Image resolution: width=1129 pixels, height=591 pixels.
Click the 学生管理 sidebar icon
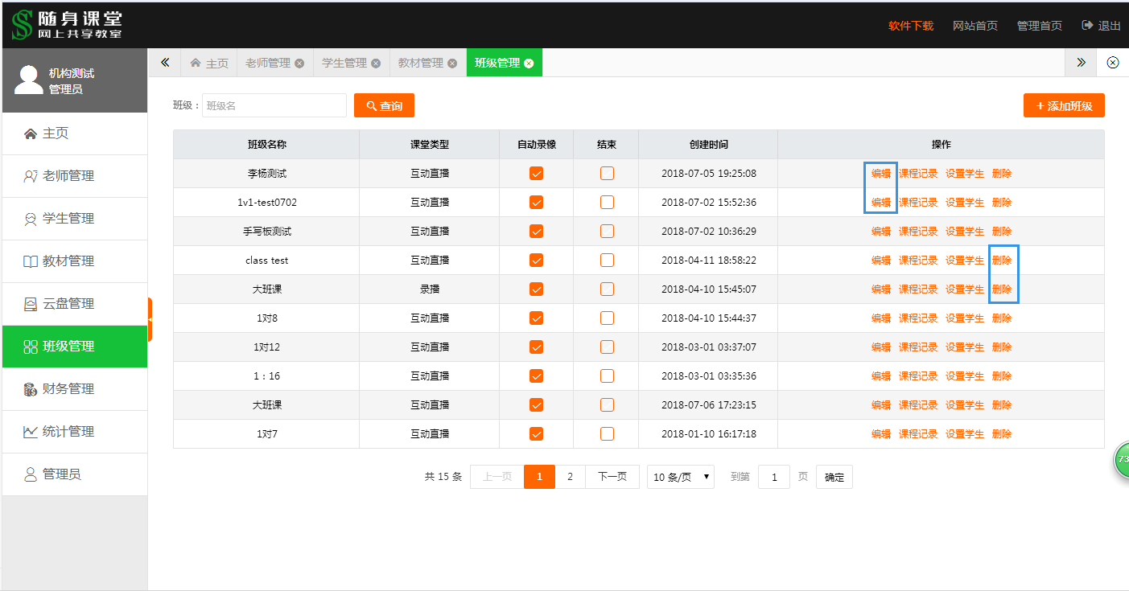(31, 219)
